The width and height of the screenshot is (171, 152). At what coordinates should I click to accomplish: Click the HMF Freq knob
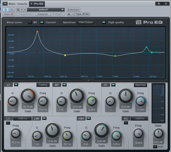116,136
